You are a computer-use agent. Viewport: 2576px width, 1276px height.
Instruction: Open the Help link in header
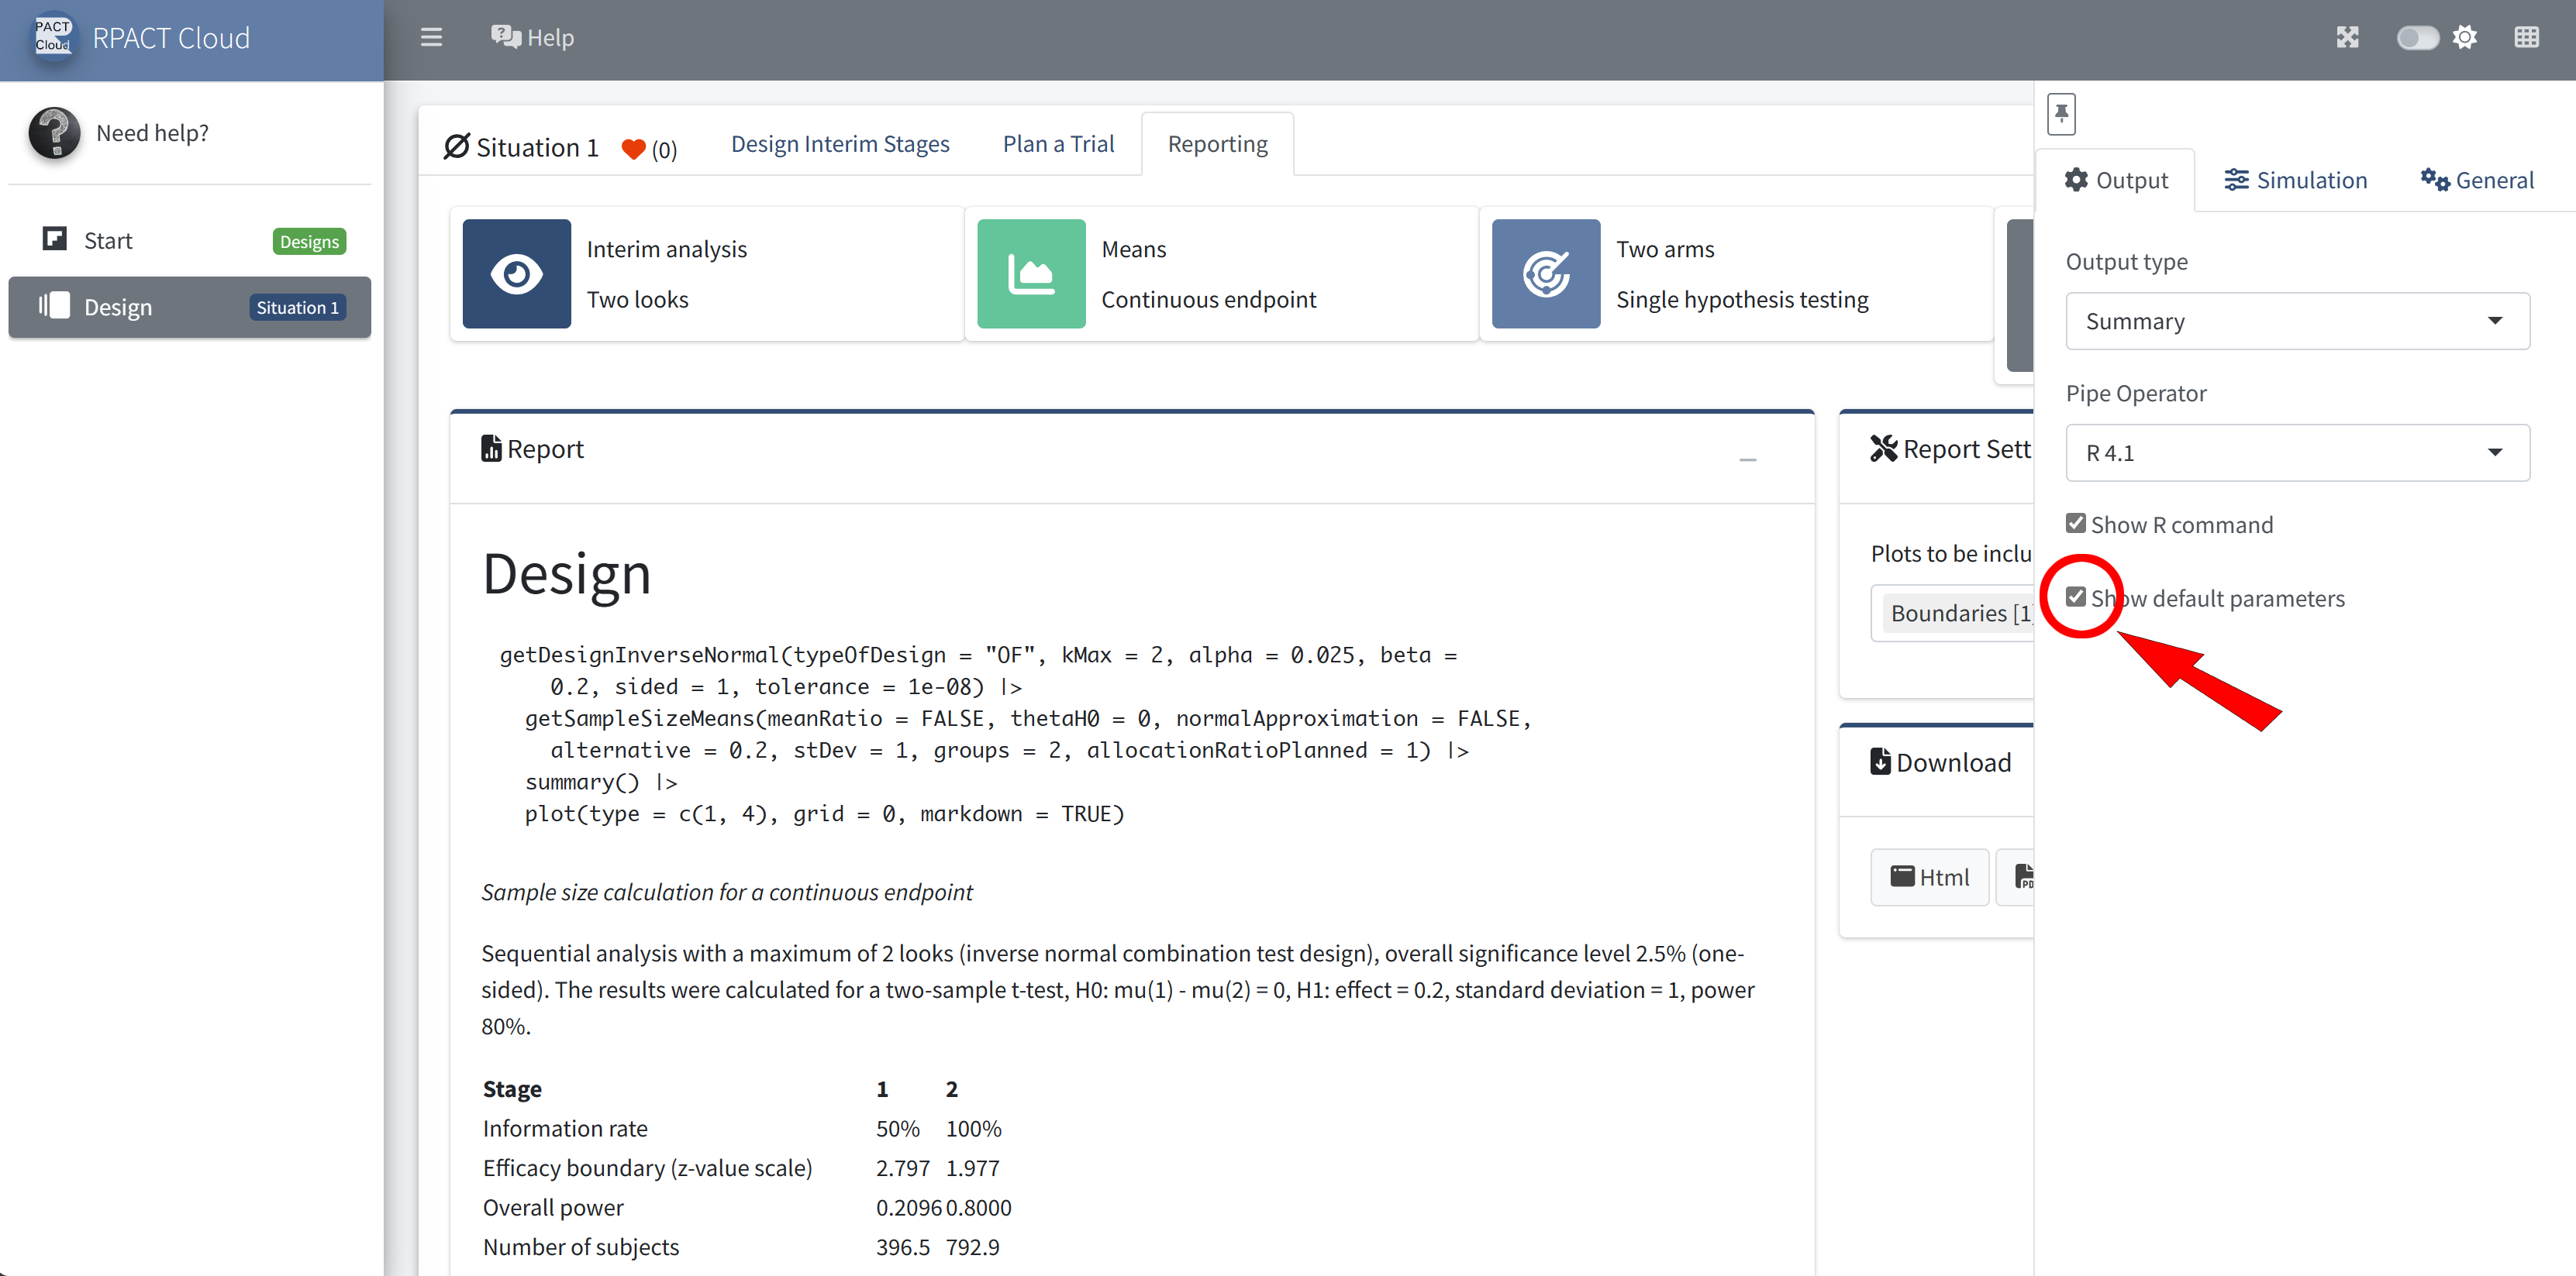[532, 38]
